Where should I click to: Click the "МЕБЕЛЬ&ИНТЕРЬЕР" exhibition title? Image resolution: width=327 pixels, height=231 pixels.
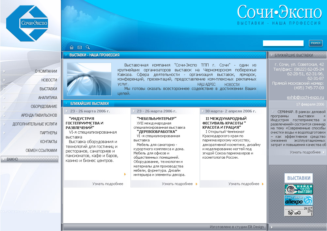tap(157, 119)
